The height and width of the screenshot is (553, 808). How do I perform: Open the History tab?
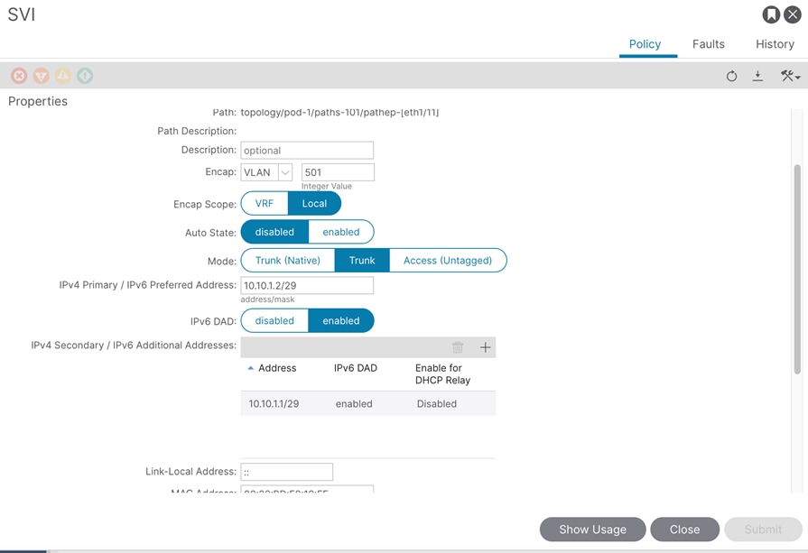(x=775, y=43)
